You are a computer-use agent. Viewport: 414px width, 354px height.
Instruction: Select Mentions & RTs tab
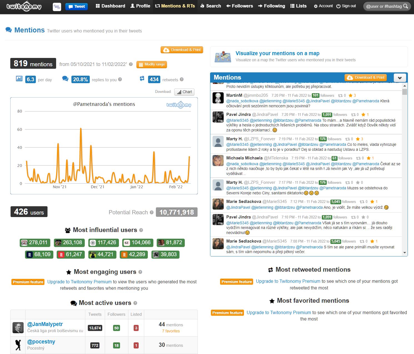tap(175, 6)
